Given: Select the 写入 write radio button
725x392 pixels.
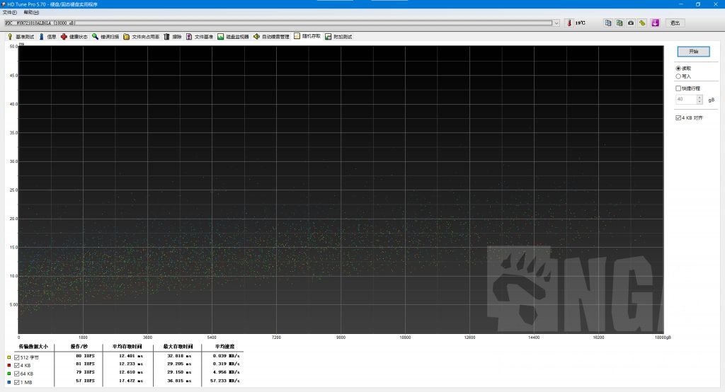Looking at the screenshot, I should click(x=678, y=76).
